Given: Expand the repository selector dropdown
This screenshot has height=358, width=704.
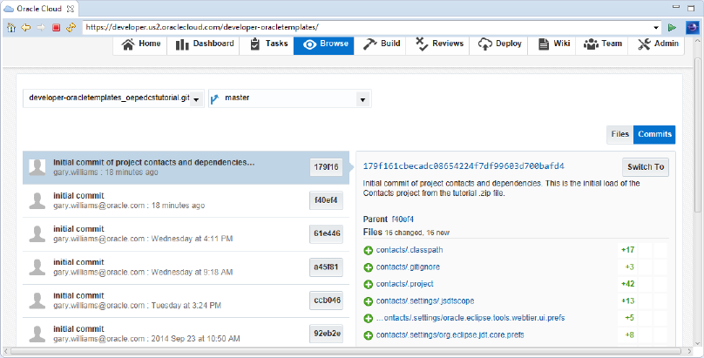Looking at the screenshot, I should 196,99.
